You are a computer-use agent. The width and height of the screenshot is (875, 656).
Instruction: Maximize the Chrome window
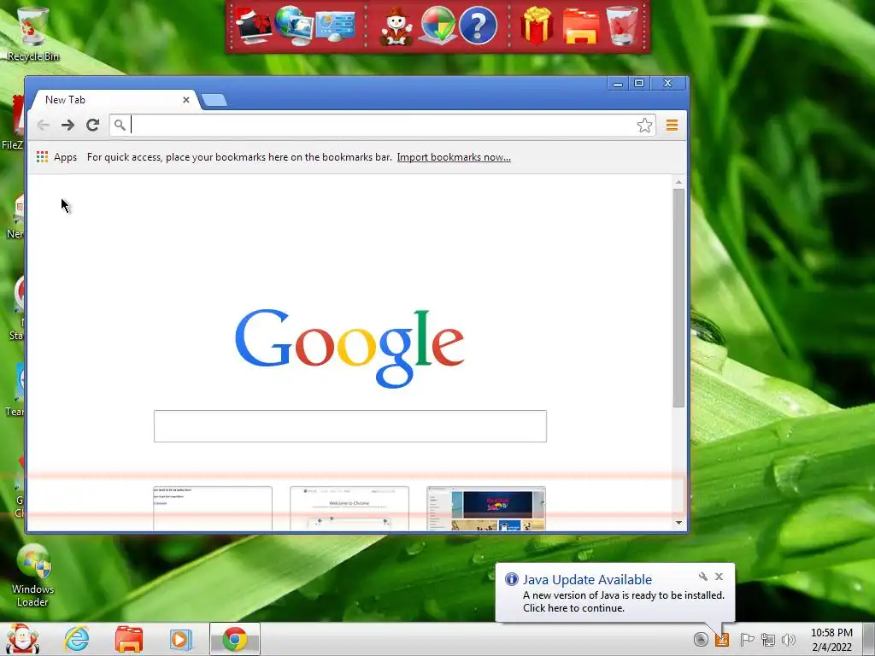[x=639, y=83]
